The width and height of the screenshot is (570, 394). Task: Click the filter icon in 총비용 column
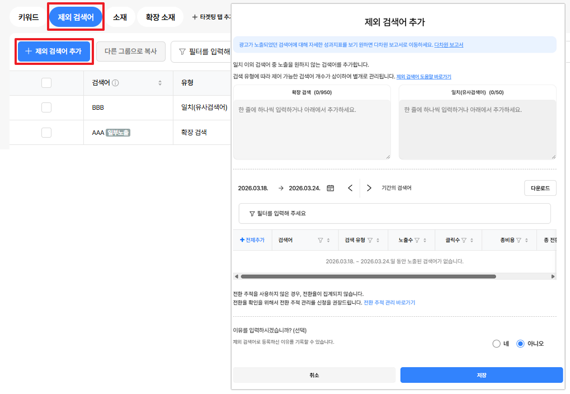pyautogui.click(x=519, y=240)
